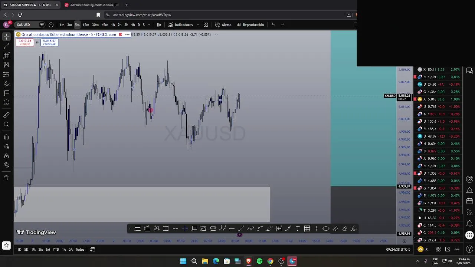Select the eraser tool in favorites toolbar
The height and width of the screenshot is (267, 475).
345,229
